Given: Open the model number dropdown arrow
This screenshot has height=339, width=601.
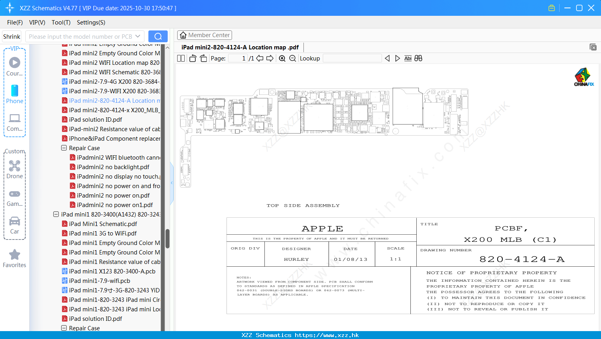Looking at the screenshot, I should 138,36.
